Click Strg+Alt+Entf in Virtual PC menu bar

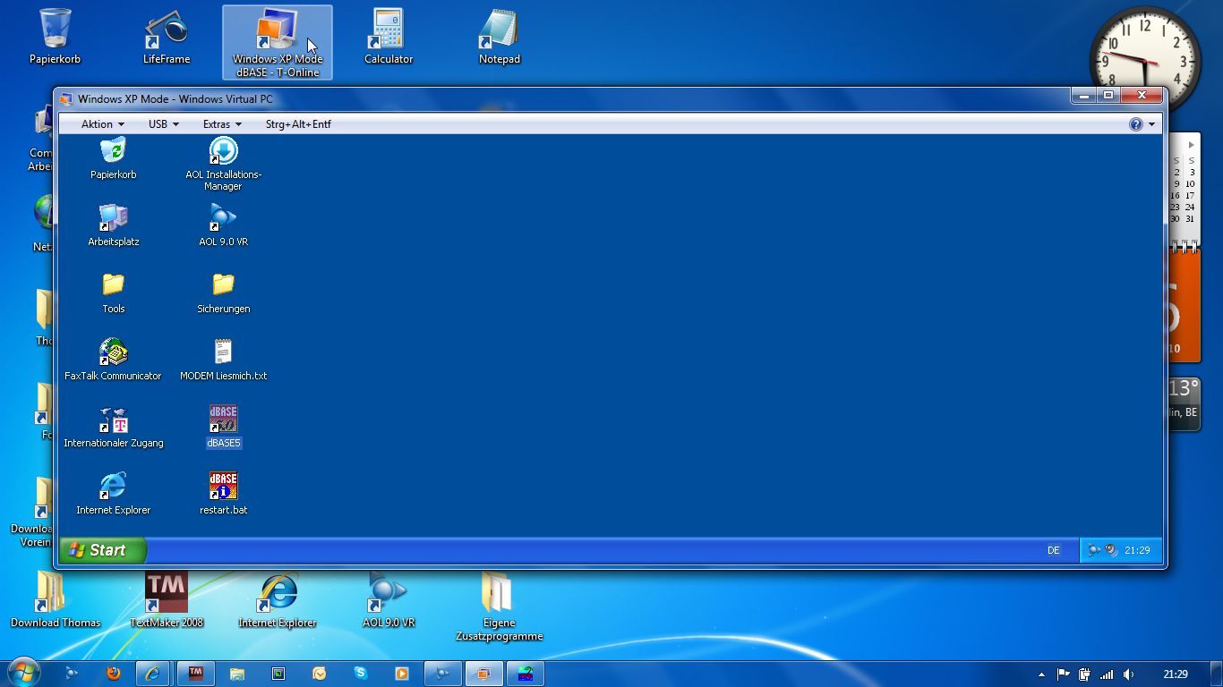pos(298,124)
